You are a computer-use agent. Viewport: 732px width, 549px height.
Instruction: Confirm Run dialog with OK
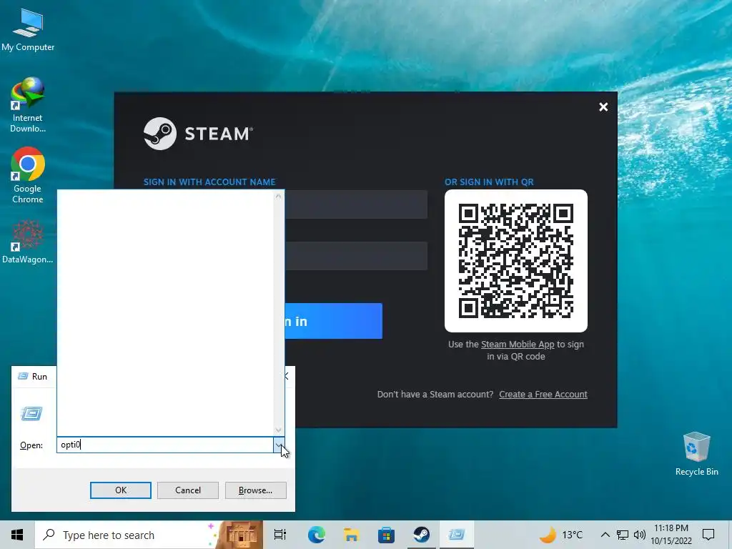point(120,490)
